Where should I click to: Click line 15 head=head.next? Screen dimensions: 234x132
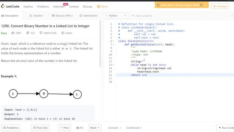click(x=148, y=71)
